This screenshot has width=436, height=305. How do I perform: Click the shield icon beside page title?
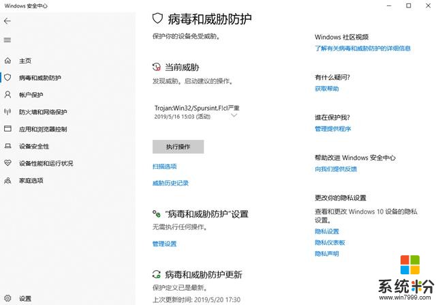click(x=157, y=18)
